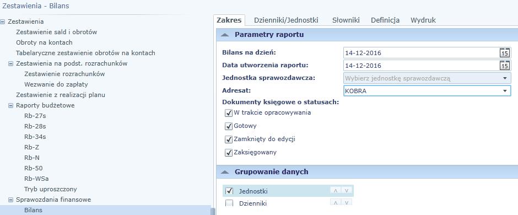518x215 pixels.
Task: Disable the Zaksięgowany status checkbox
Action: [229, 153]
